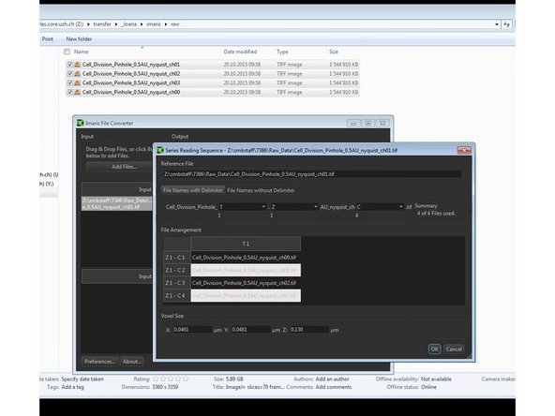Switch to File Names with Delimiter tab
The width and height of the screenshot is (555, 416).
point(193,190)
